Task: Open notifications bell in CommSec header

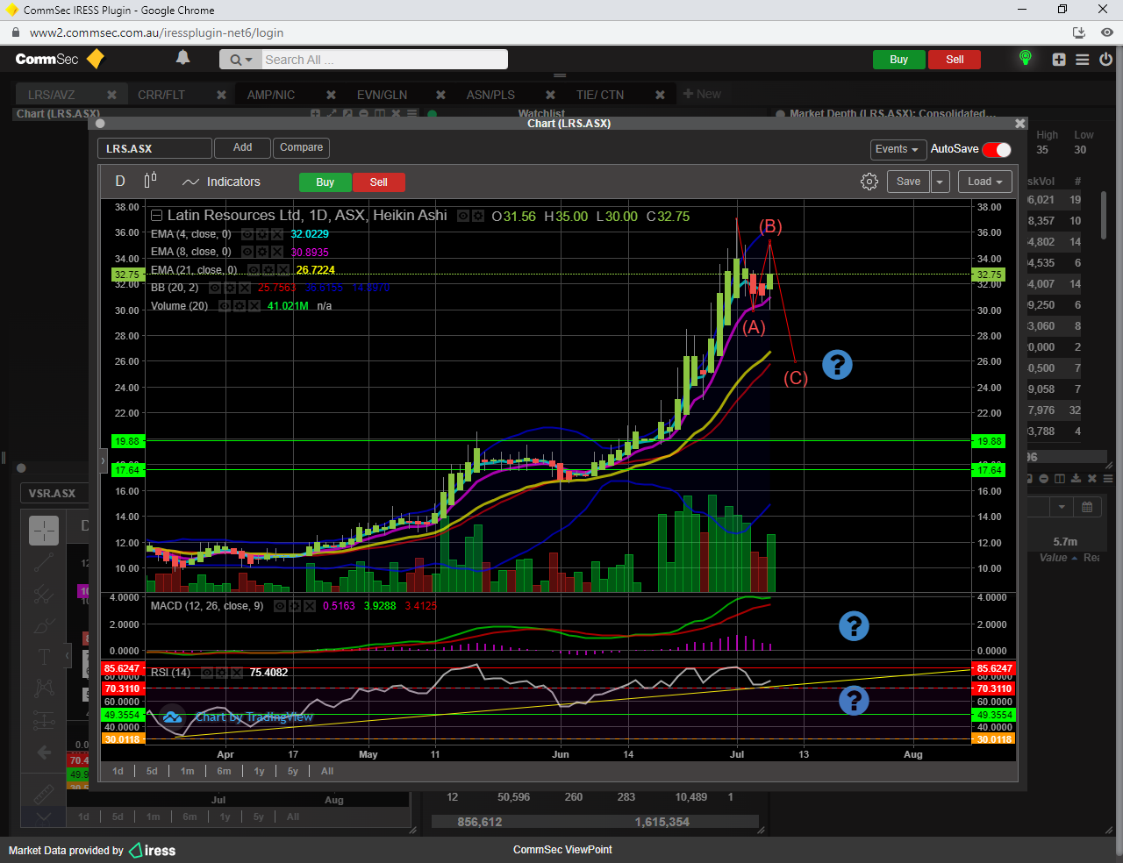Action: click(182, 58)
